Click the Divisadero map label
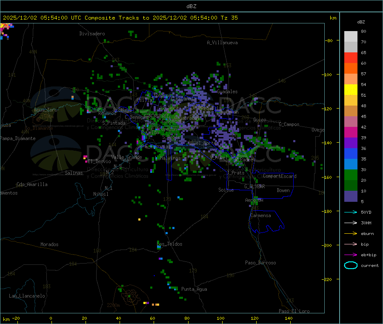Viewport: 383px width, 324px height. [92, 34]
